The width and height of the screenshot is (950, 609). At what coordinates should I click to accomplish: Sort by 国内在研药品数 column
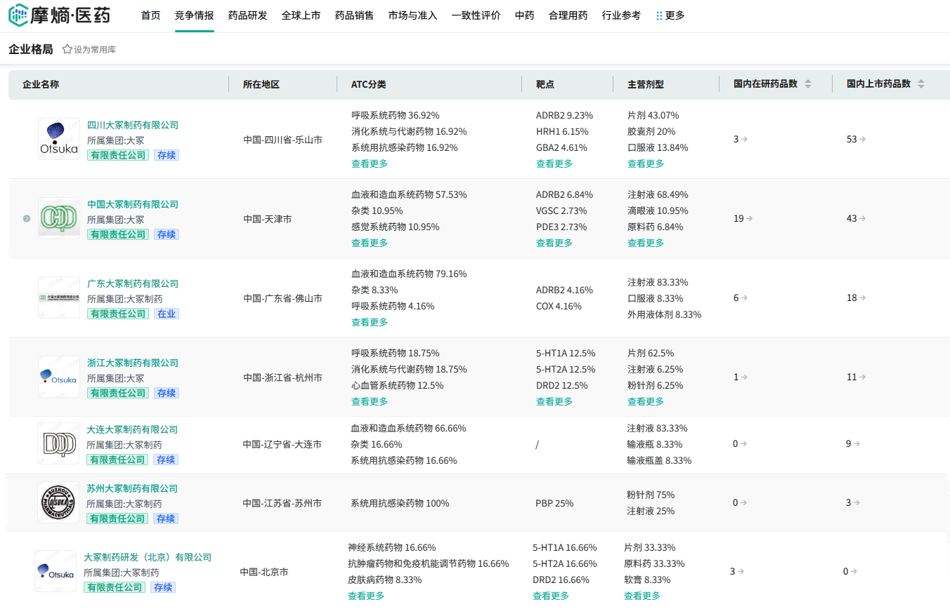[808, 84]
